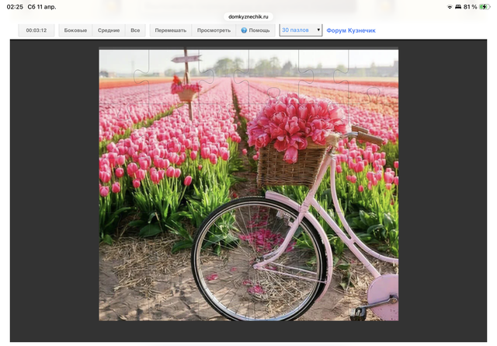Open the 30 пазлов dropdown
This screenshot has width=497, height=346.
pos(301,30)
